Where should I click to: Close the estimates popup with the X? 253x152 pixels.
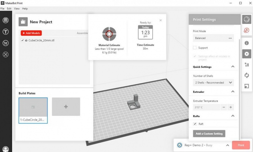point(161,20)
